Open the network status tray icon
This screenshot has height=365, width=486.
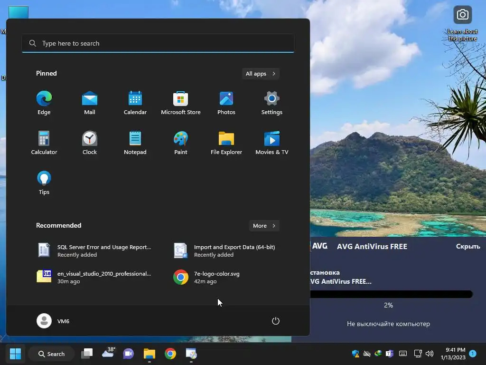click(418, 354)
